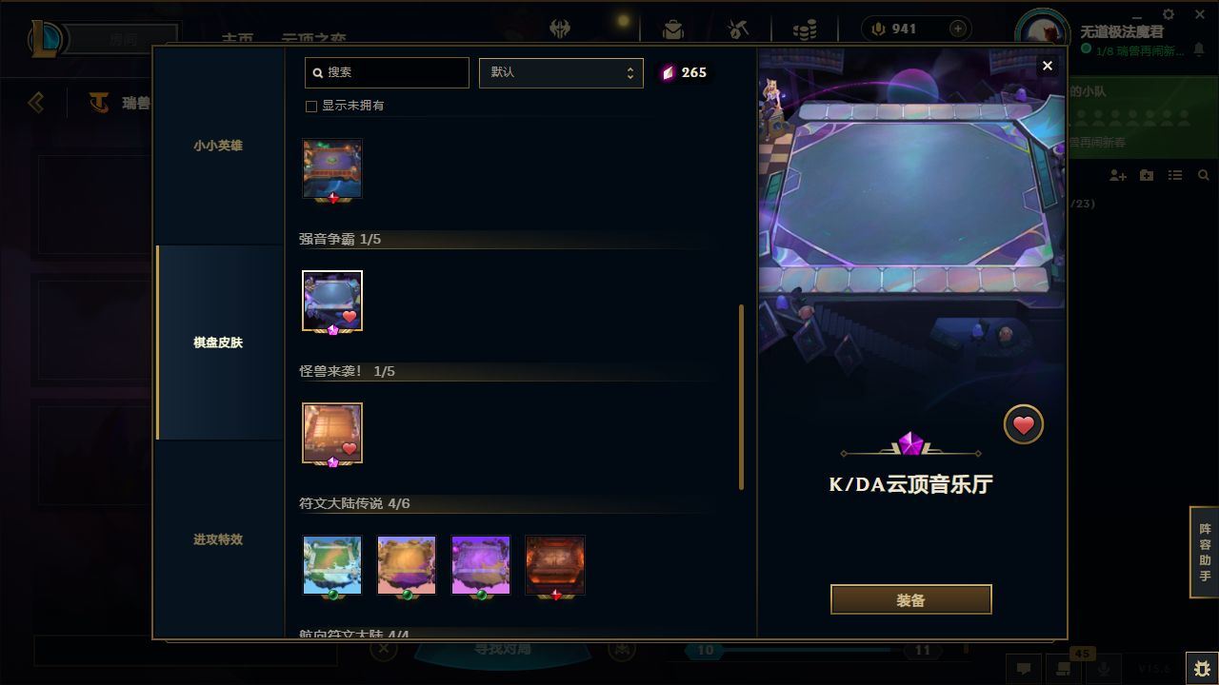Image resolution: width=1219 pixels, height=685 pixels.
Task: Click the bug report icon
Action: pyautogui.click(x=1202, y=669)
